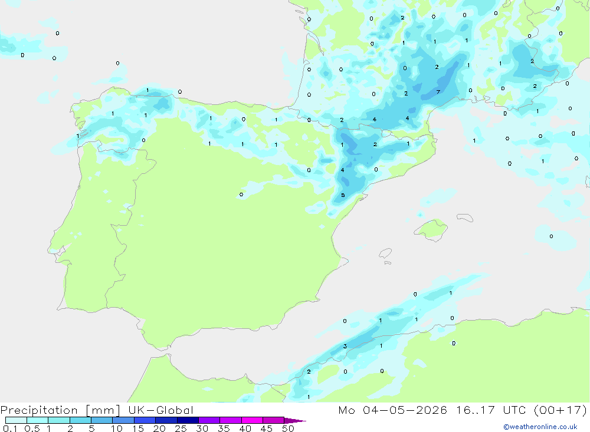Select the 45–50 mm legend swatch

pyautogui.click(x=274, y=420)
